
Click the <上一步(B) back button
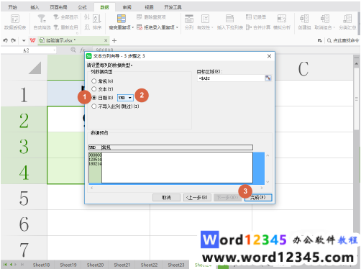click(197, 198)
